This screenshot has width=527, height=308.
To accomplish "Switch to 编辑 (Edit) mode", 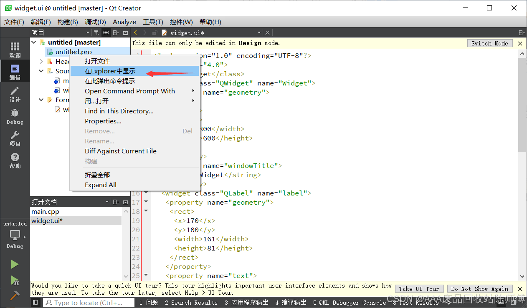I will [x=15, y=72].
